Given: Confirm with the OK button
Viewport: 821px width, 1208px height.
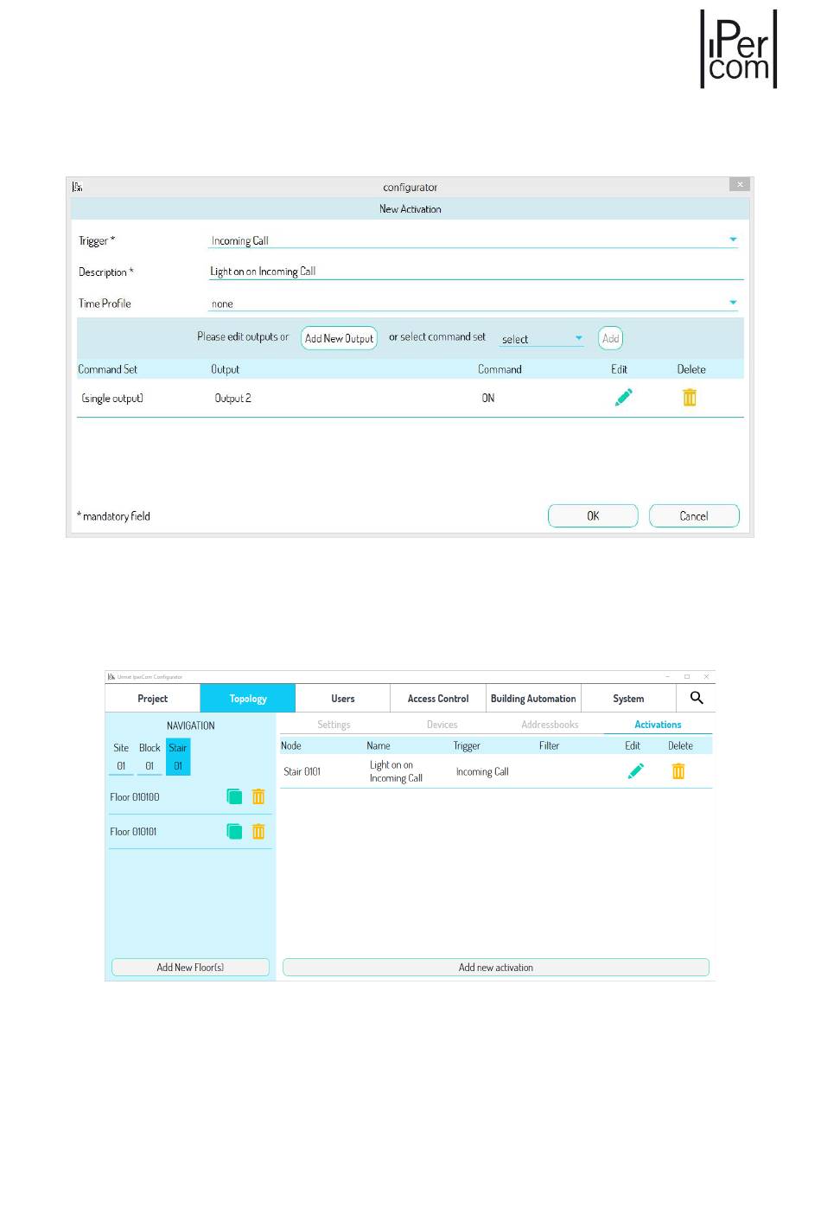Looking at the screenshot, I should click(x=593, y=515).
